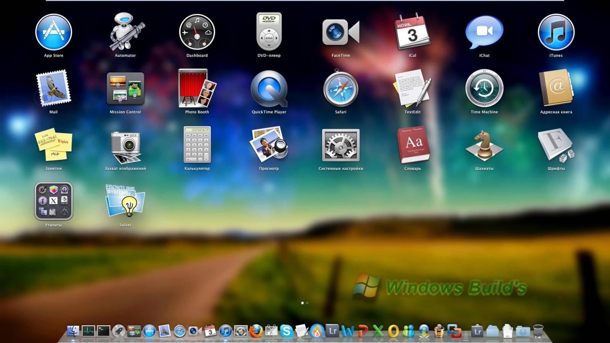The height and width of the screenshot is (343, 610).
Task: Launch iChat from Launchpad
Action: (x=484, y=32)
